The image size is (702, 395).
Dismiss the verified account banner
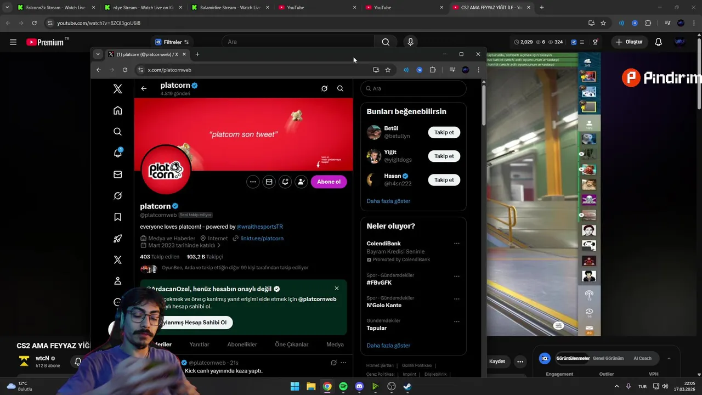[x=337, y=288]
